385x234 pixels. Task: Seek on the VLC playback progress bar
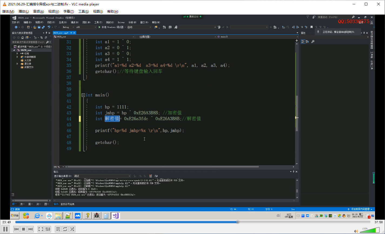192,222
